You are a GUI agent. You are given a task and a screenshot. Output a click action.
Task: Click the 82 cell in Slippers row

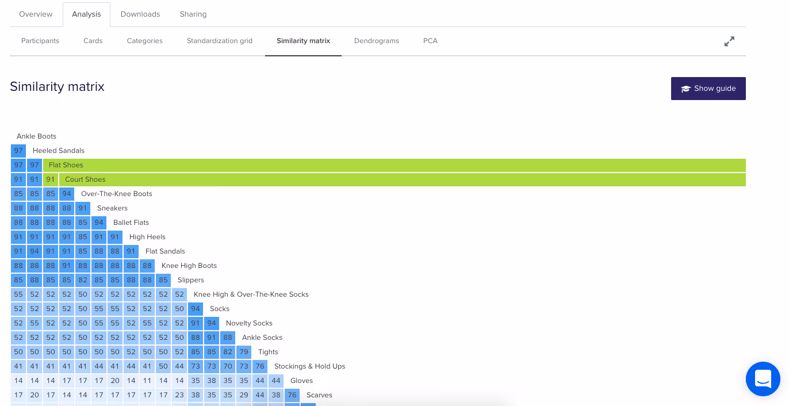(83, 280)
